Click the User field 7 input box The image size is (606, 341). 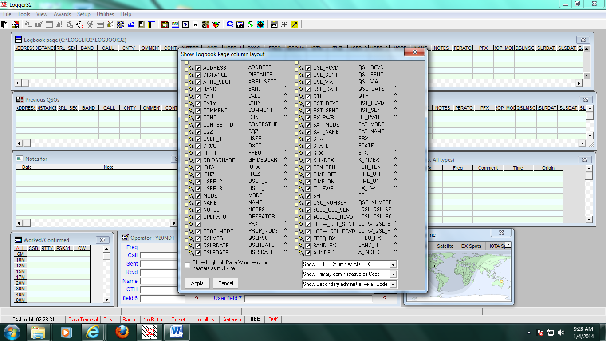308,298
